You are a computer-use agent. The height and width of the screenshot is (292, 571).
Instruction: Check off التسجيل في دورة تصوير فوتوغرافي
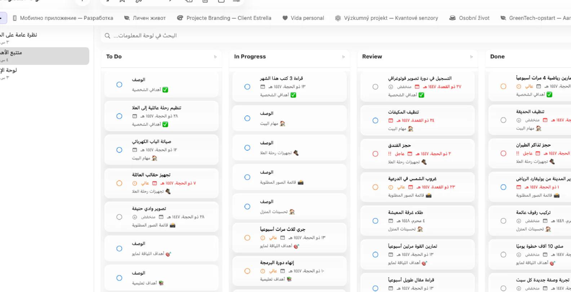pos(375,87)
